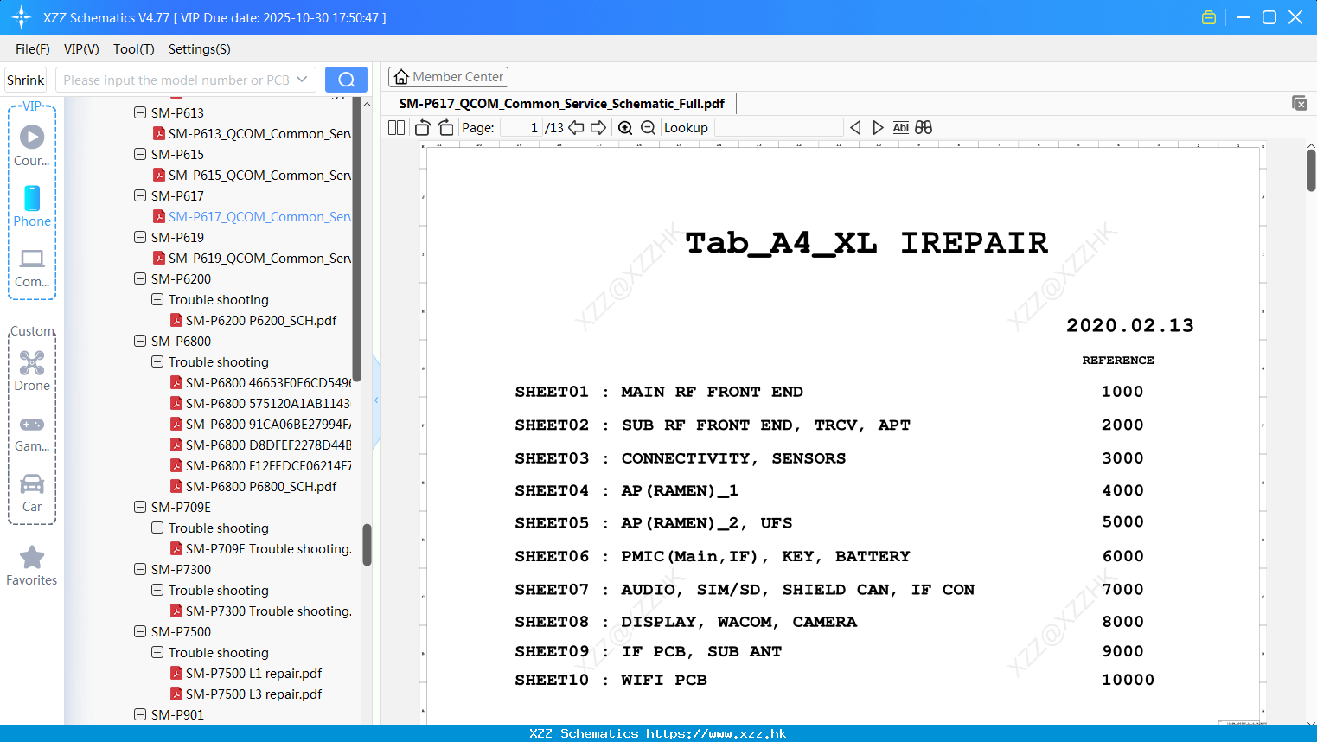Open SM-P709E Trouble shooting file
The image size is (1317, 742).
(261, 548)
